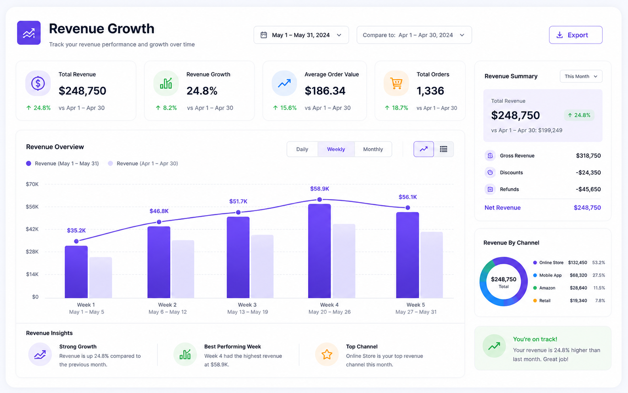Click the $35.2K data point on line

pyautogui.click(x=76, y=241)
